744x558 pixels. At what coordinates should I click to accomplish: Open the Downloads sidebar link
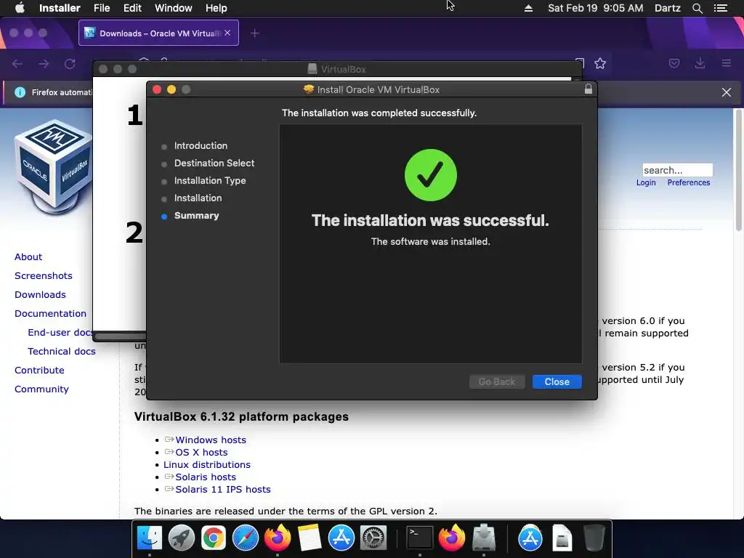(41, 295)
